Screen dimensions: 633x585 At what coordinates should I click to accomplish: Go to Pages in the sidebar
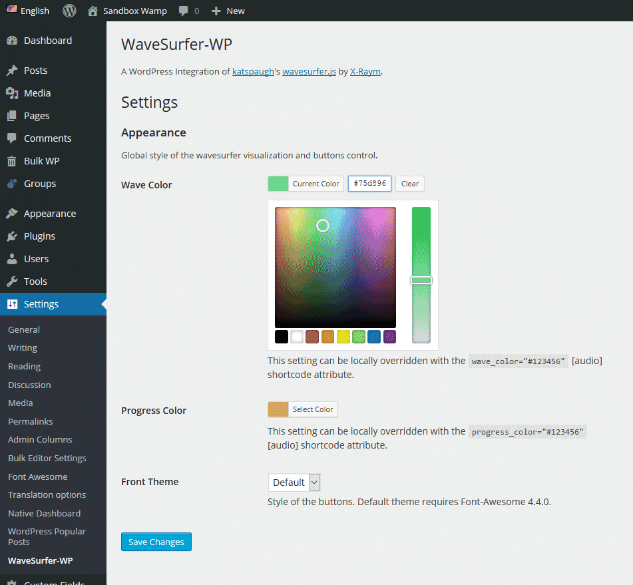37,116
